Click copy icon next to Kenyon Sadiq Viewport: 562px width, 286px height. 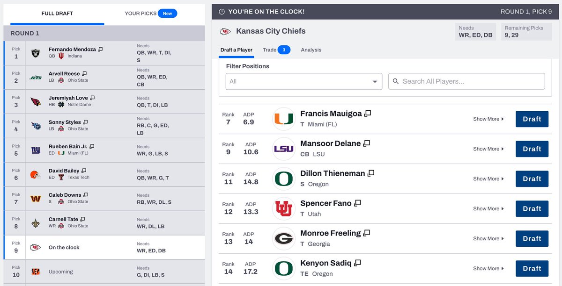coord(357,263)
